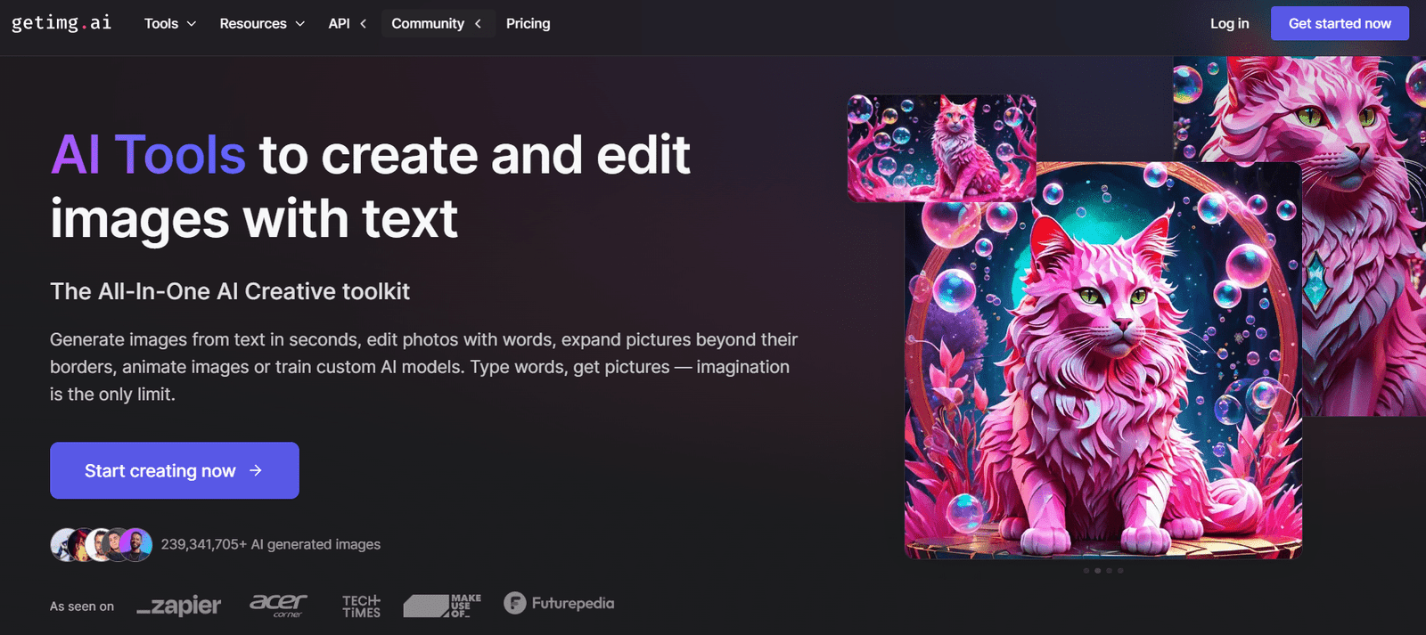Open the Community menu
The width and height of the screenshot is (1426, 635).
(436, 23)
